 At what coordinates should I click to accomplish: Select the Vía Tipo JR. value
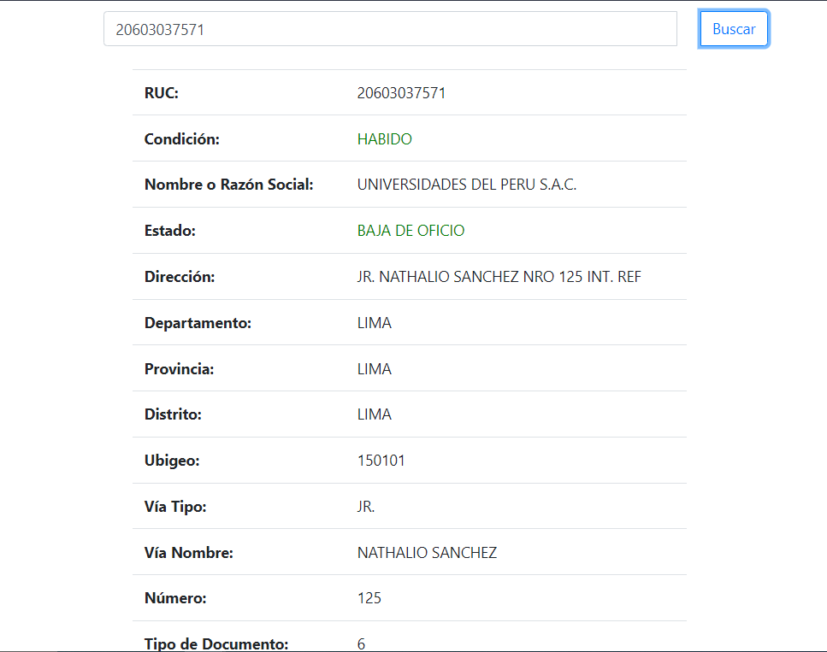[x=365, y=506]
